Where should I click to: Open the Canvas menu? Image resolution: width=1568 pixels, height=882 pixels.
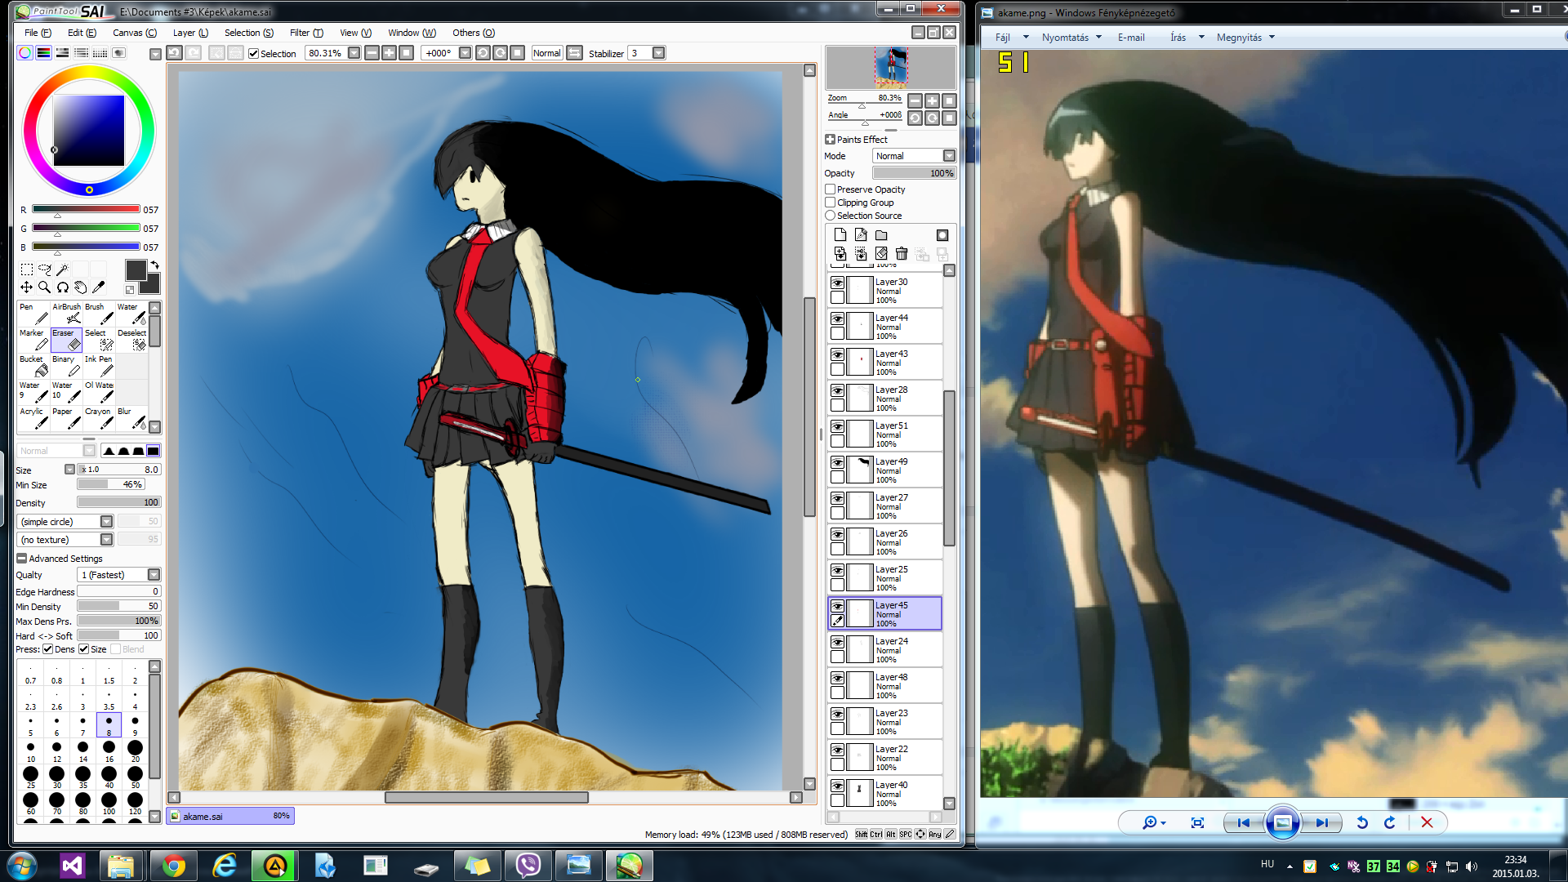coord(135,33)
